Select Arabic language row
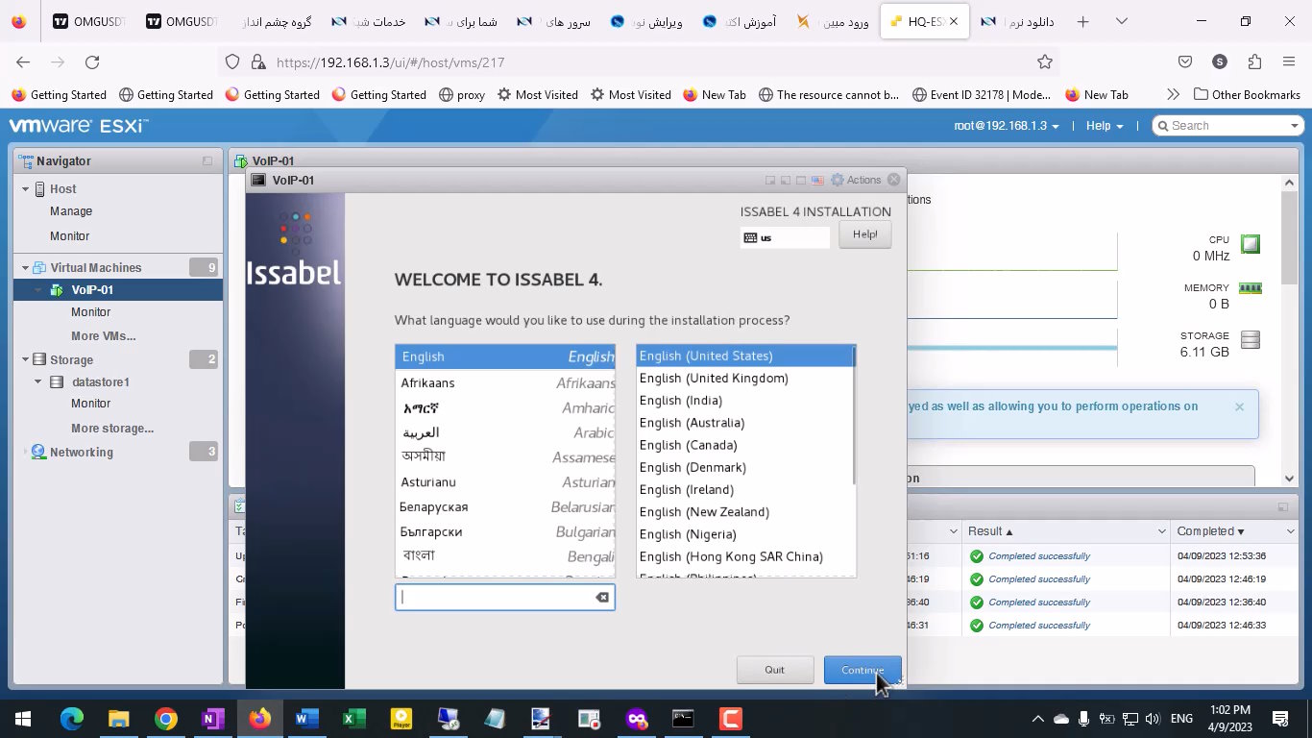The height and width of the screenshot is (738, 1312). pyautogui.click(x=504, y=432)
